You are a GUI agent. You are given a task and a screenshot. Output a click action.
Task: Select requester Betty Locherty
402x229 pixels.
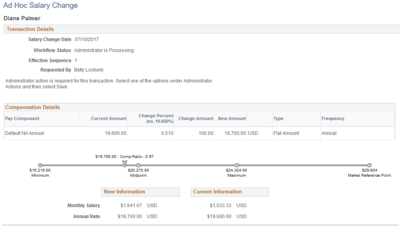click(x=89, y=70)
